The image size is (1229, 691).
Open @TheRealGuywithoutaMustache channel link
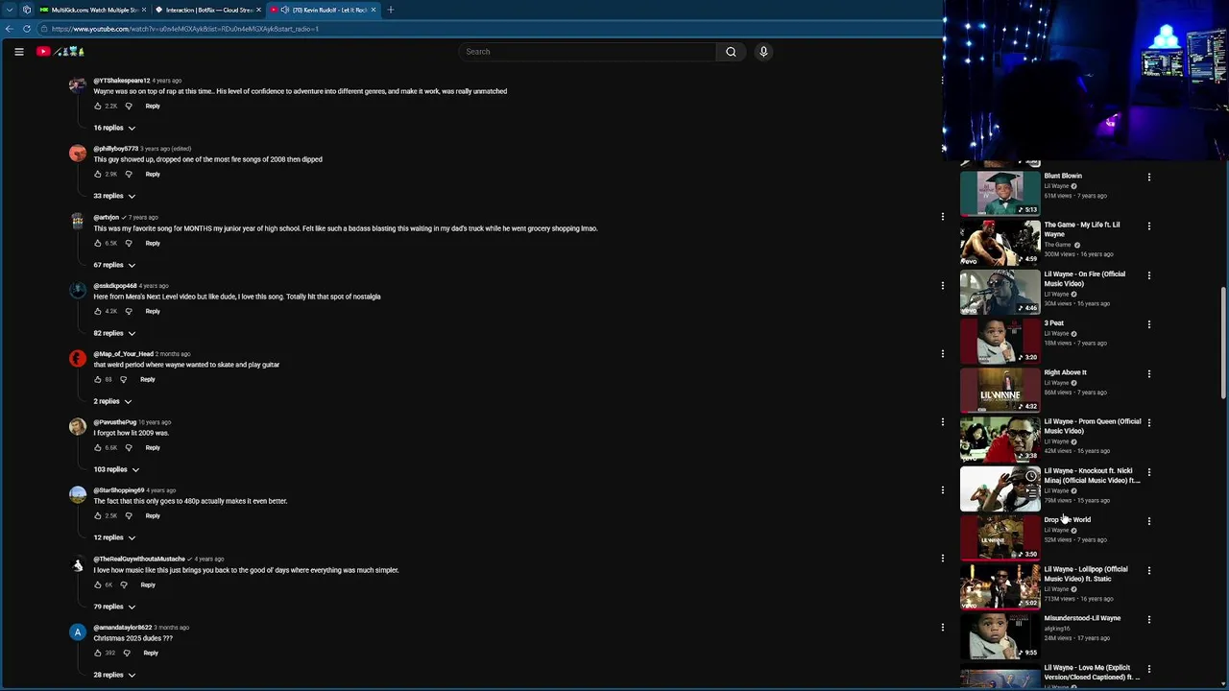(x=139, y=559)
